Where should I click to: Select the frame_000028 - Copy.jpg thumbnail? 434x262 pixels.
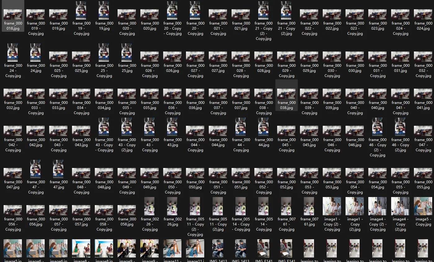tap(241, 57)
